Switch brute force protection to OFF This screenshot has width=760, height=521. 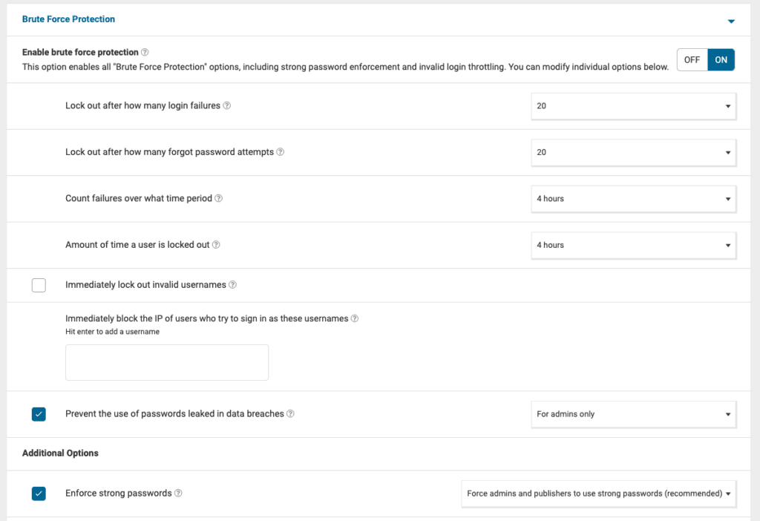click(692, 60)
